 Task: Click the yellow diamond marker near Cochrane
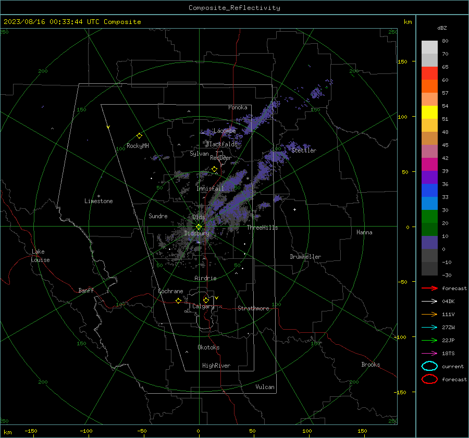(x=178, y=301)
